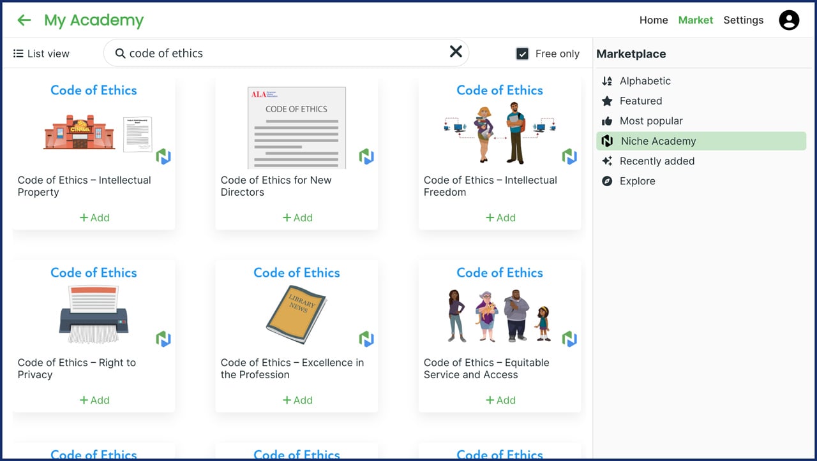Click the My Academy heading link

tap(93, 20)
